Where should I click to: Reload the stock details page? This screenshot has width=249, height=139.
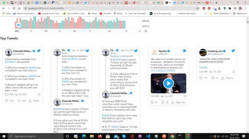pos(14,8)
